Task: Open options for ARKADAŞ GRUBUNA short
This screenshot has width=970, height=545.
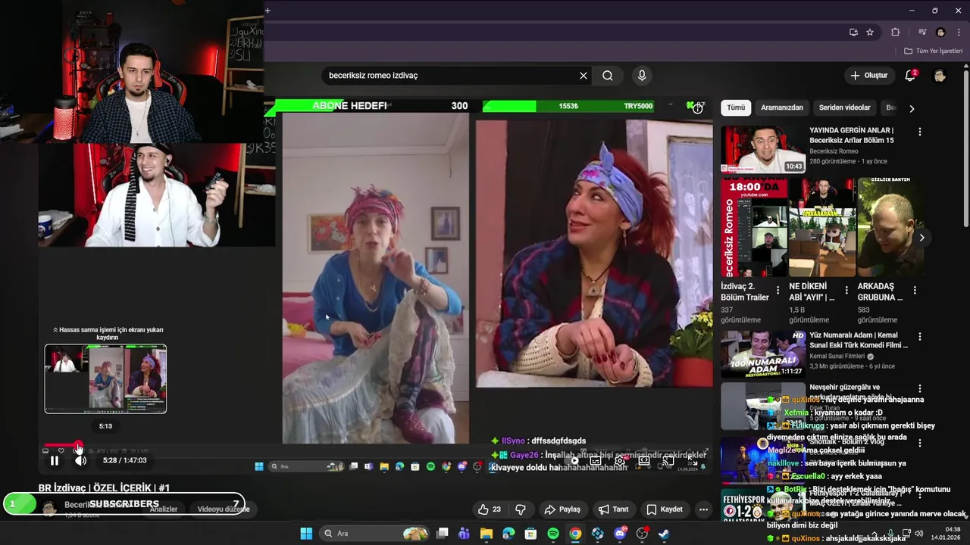Action: 915,290
